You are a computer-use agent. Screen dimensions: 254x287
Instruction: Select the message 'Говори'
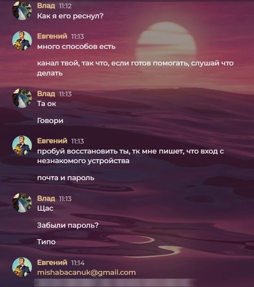50,121
